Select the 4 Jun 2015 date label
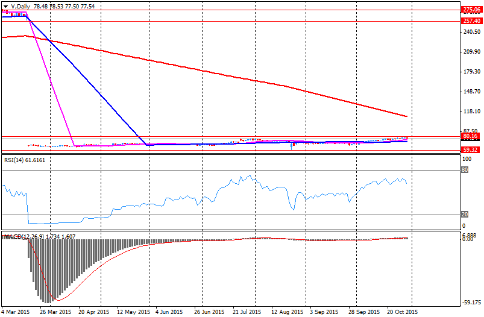 click(169, 312)
